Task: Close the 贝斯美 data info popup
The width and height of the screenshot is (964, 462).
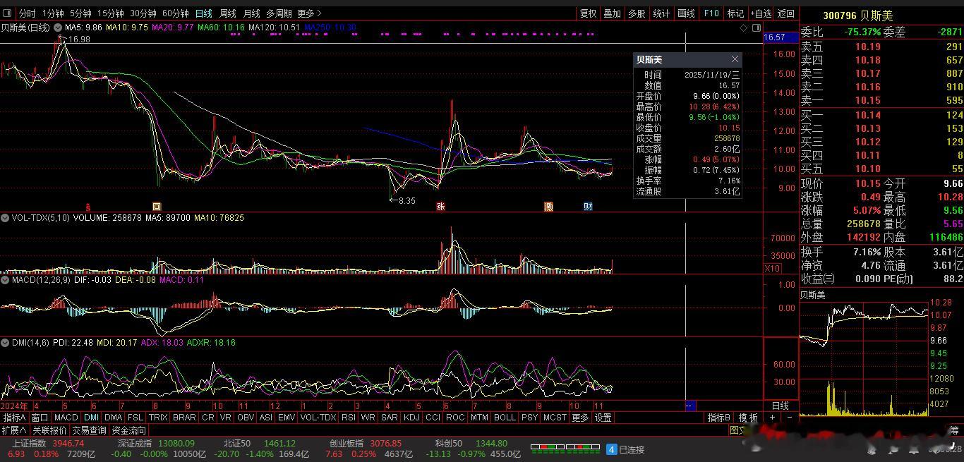Action: [x=735, y=59]
